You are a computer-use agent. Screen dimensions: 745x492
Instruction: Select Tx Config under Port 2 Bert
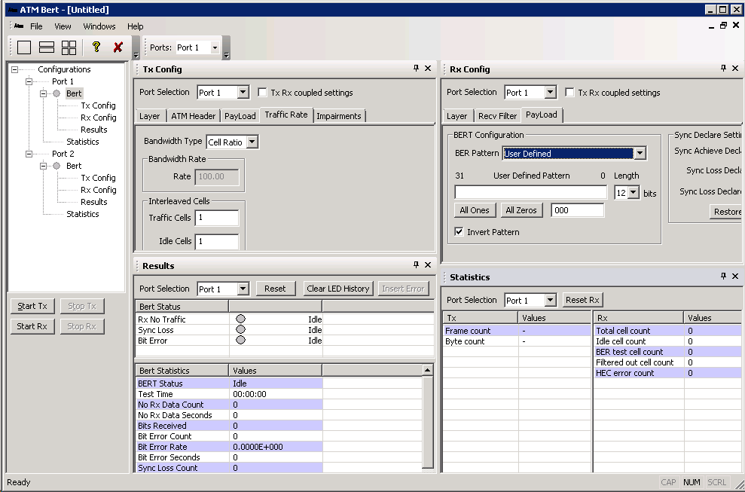[x=99, y=178]
